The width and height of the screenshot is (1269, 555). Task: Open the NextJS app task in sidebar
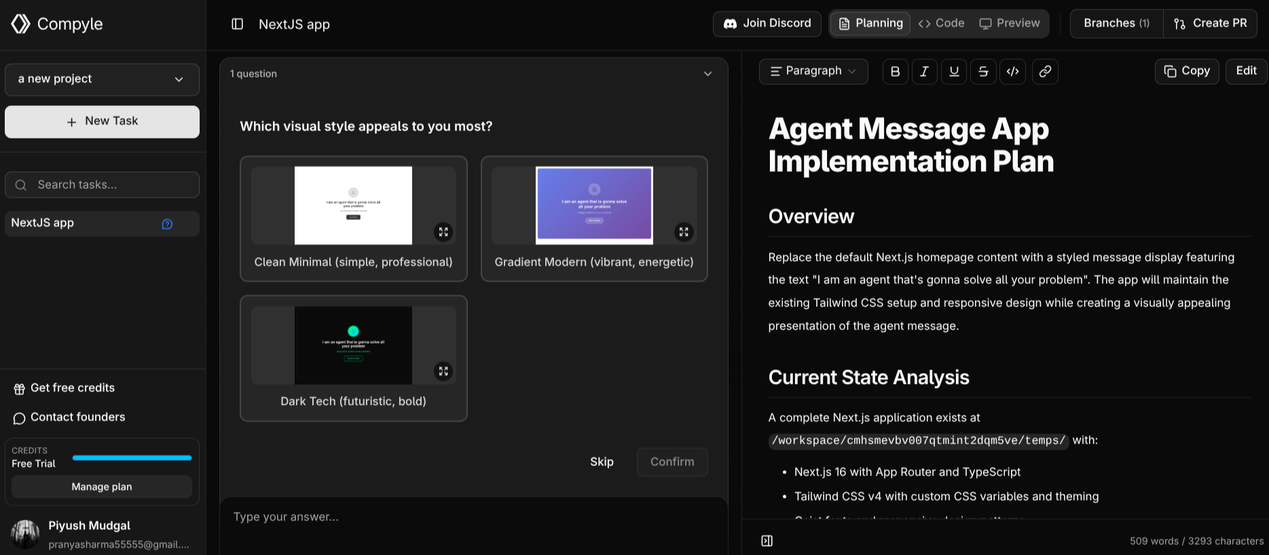(x=102, y=223)
